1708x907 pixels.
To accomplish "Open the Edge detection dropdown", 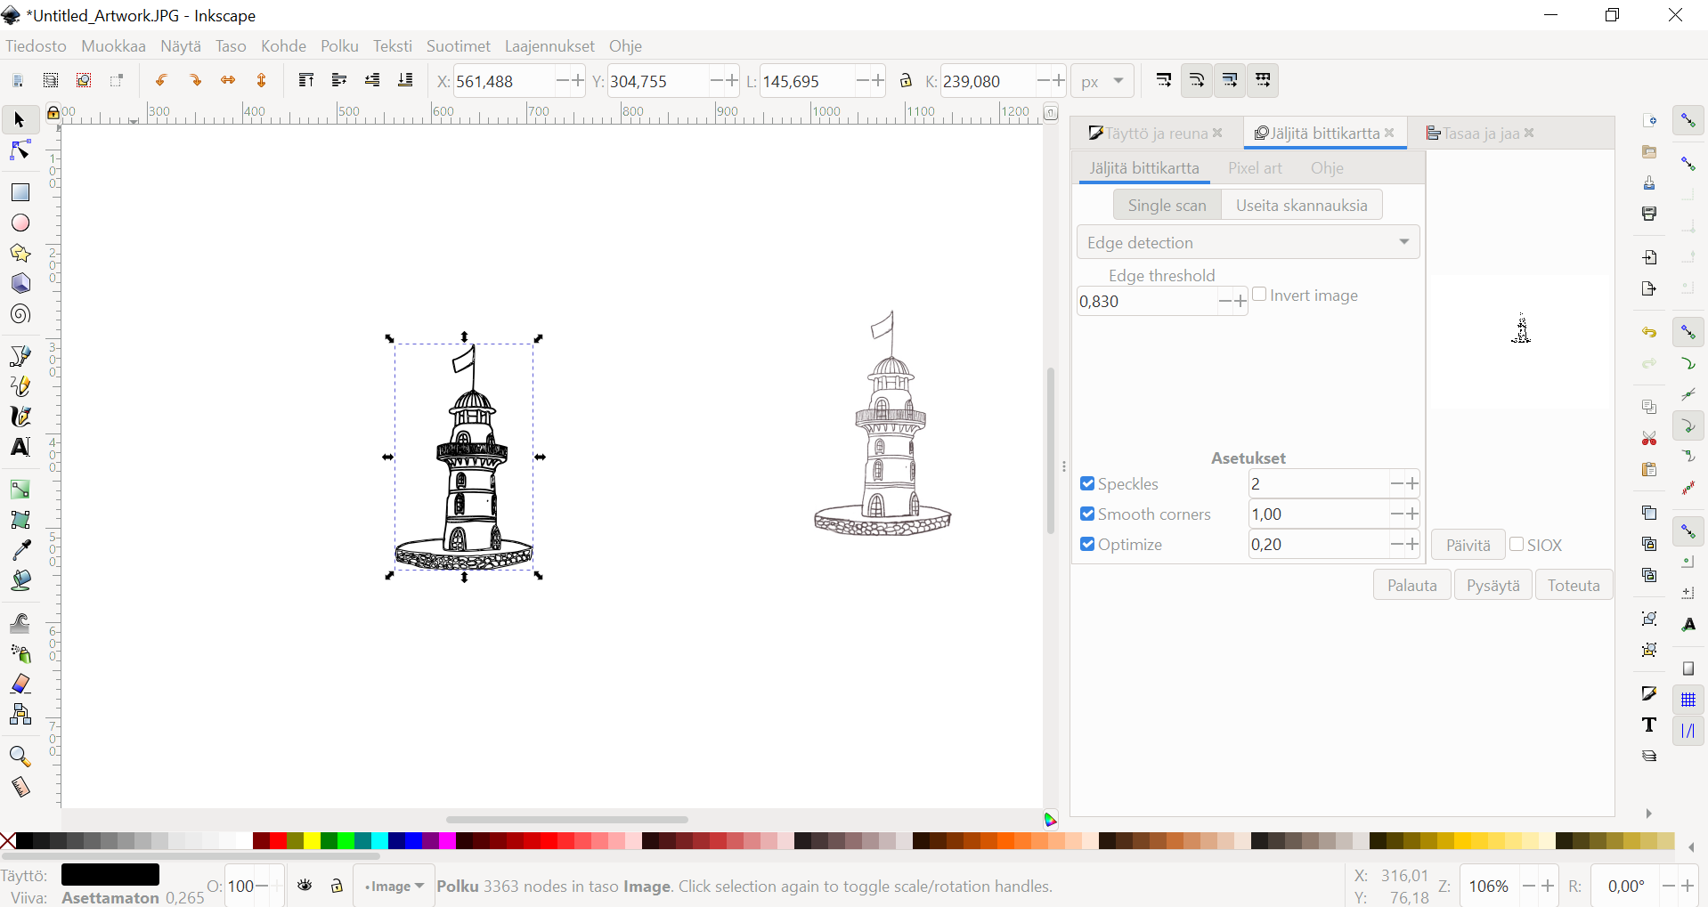I will 1248,242.
